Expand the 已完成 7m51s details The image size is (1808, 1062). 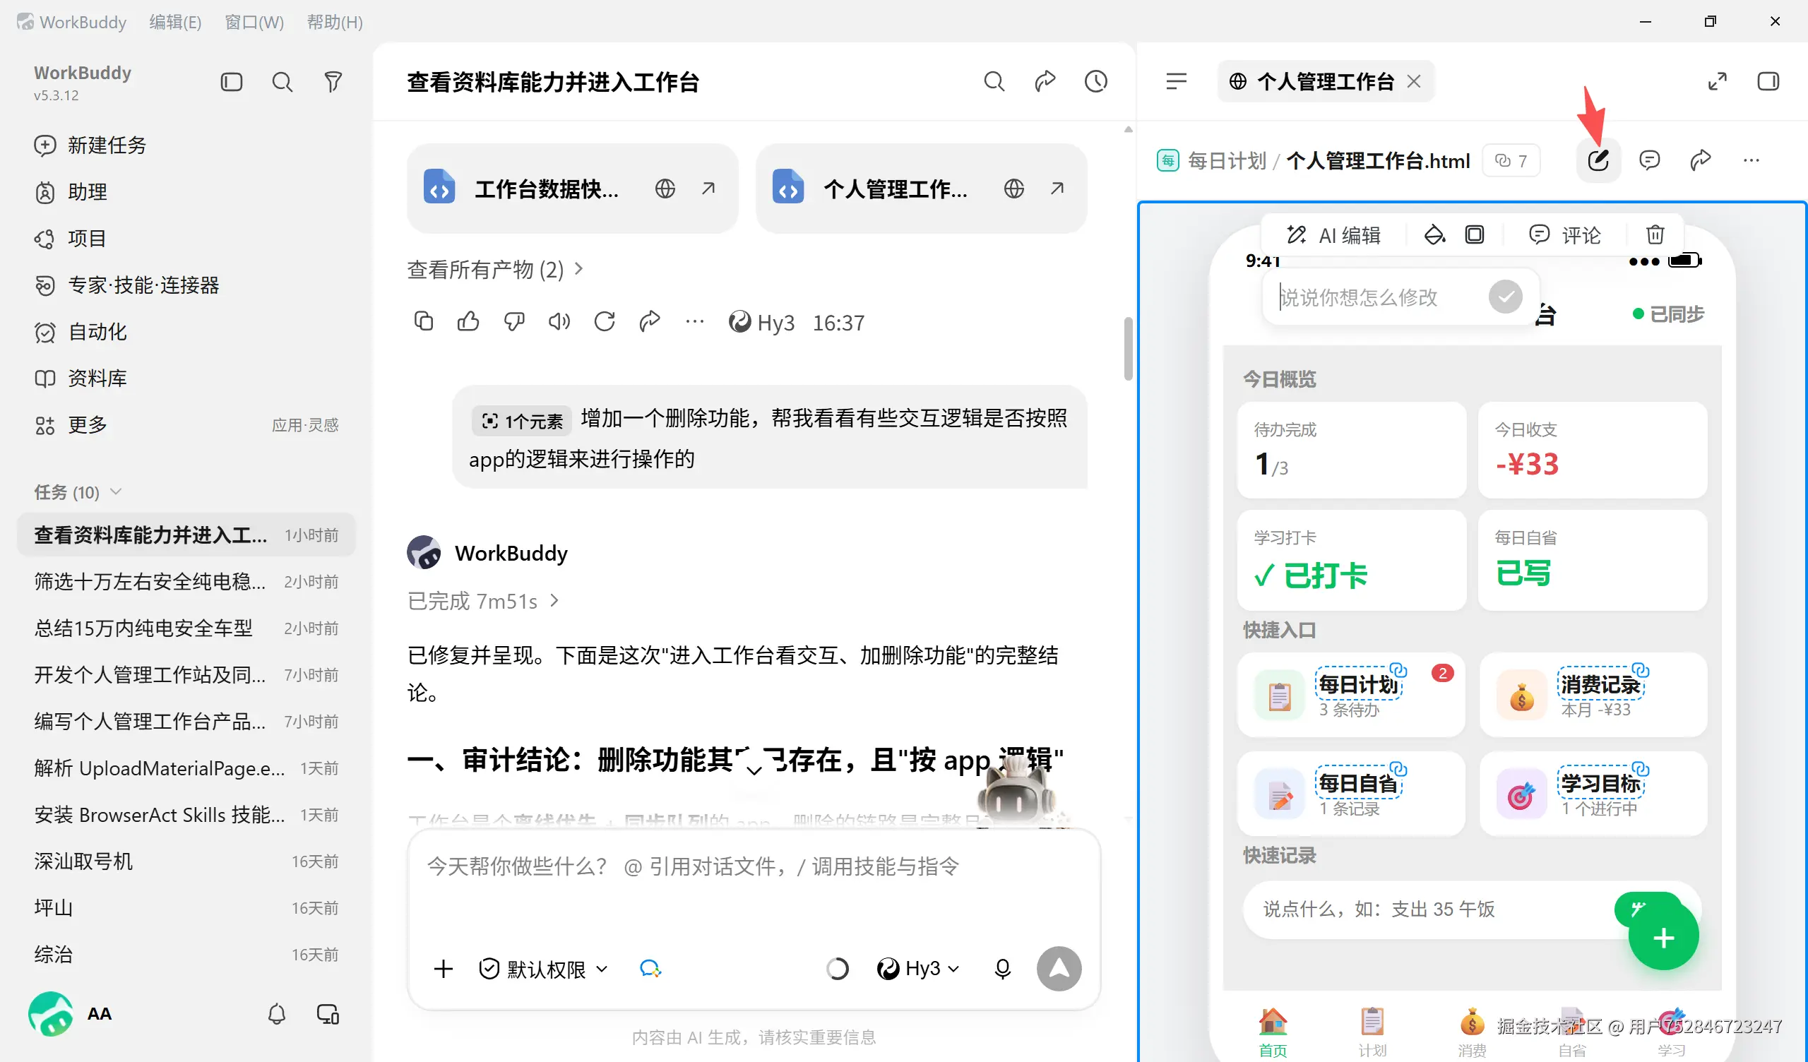[x=483, y=601]
